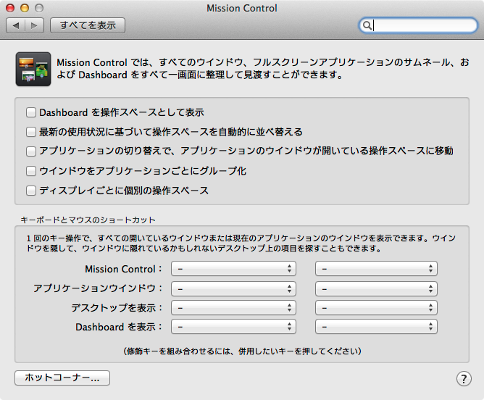
Task: Open Mission Control keyboard shortcut dropdown
Action: coord(233,269)
